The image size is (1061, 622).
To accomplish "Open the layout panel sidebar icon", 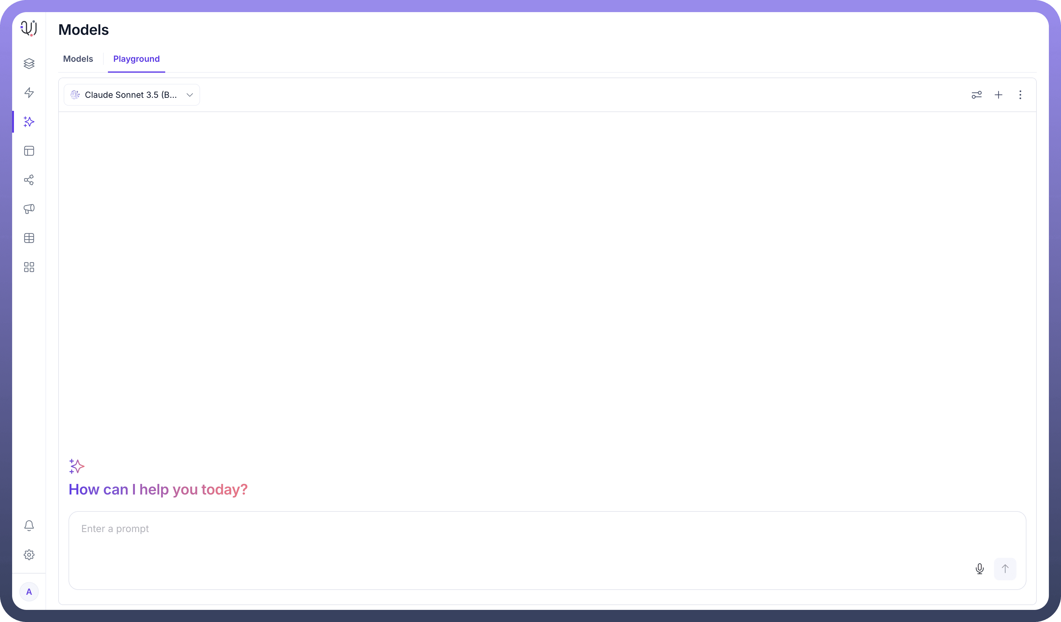I will click(29, 151).
